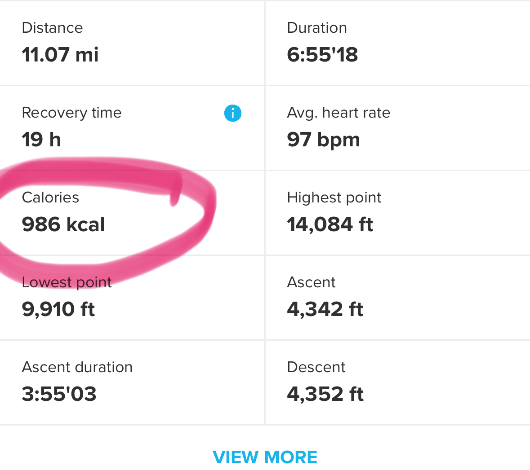Screen dimensions: 530x470
Task: Tap the Calories 986 kcal value
Action: point(63,224)
